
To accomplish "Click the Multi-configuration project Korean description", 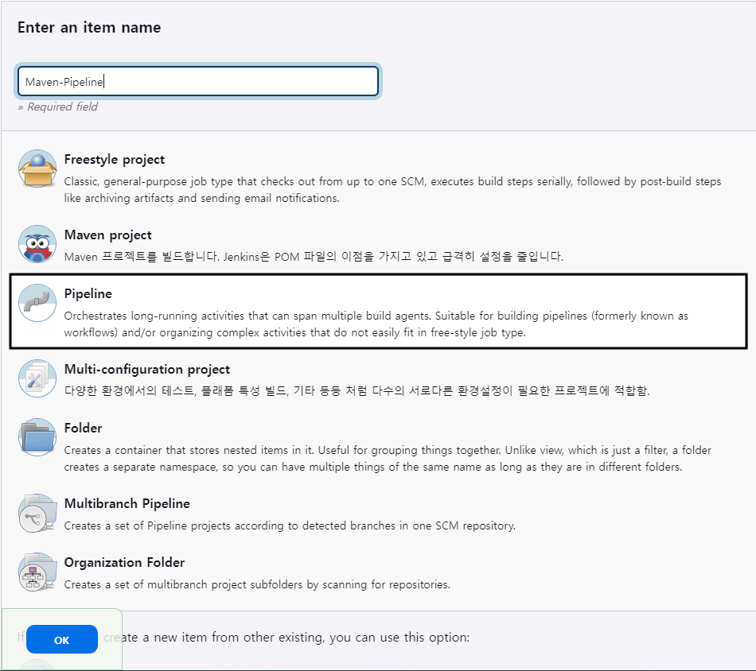I will pyautogui.click(x=357, y=390).
